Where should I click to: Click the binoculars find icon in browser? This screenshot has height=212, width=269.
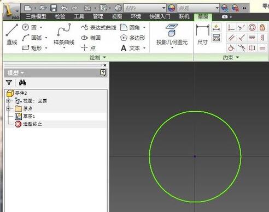pyautogui.click(x=22, y=83)
